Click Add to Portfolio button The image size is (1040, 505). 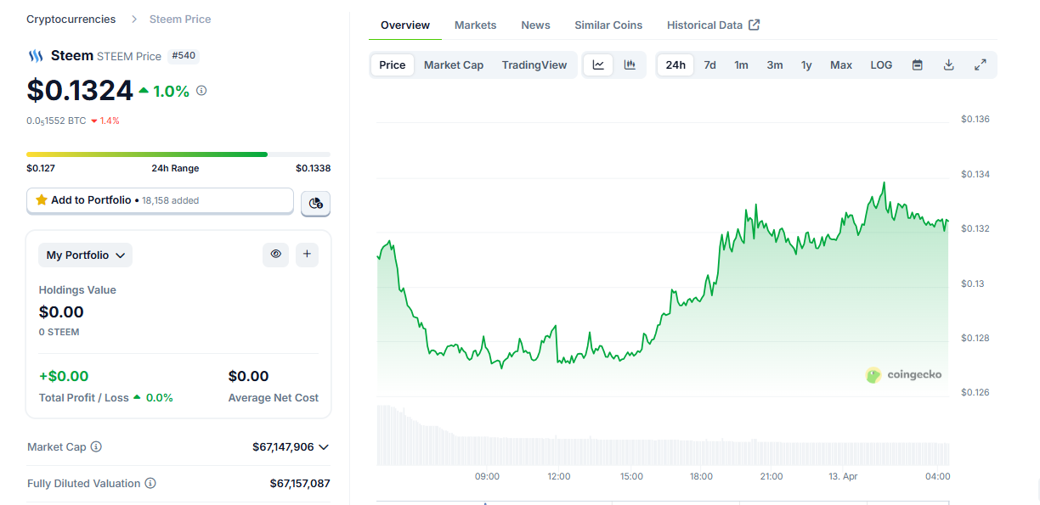[x=160, y=200]
